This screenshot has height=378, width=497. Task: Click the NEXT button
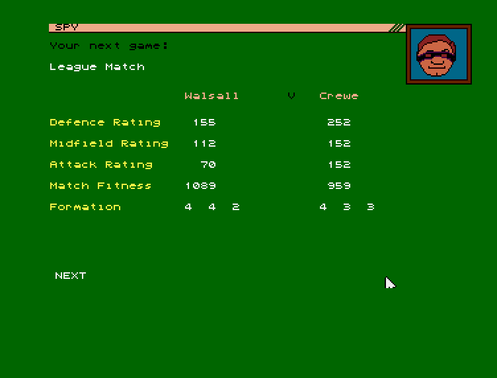tap(70, 276)
